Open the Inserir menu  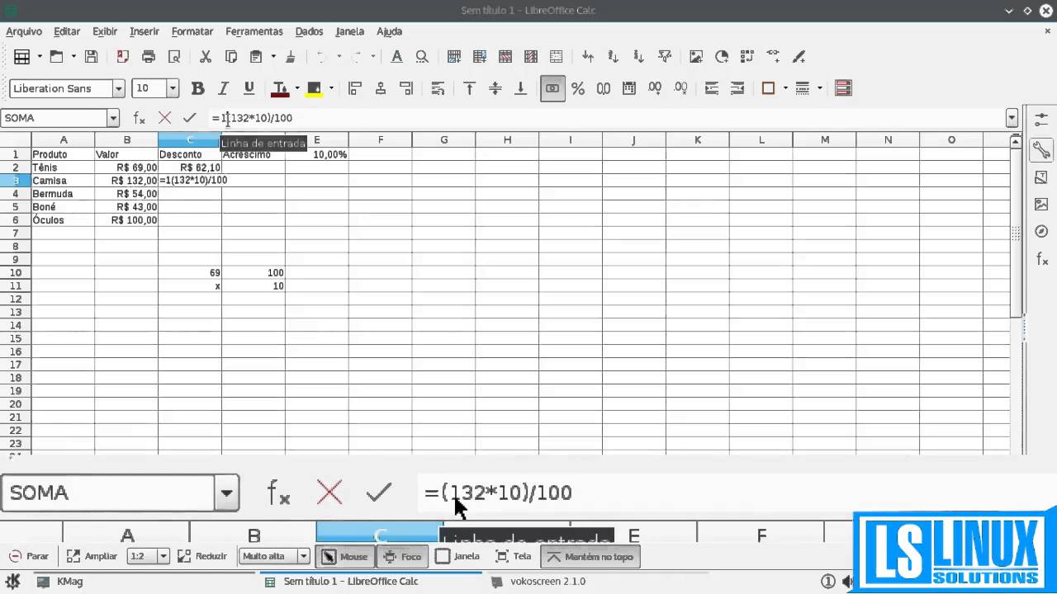145,31
